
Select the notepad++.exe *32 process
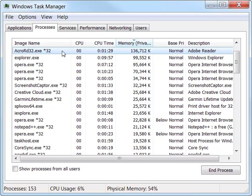[x=123, y=127]
